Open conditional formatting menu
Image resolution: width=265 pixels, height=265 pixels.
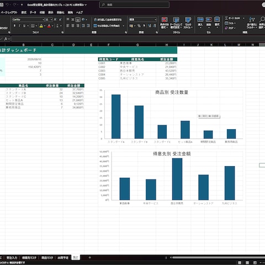(165, 23)
